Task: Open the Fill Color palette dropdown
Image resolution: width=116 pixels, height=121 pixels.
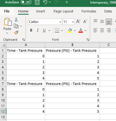Action: 75,30
